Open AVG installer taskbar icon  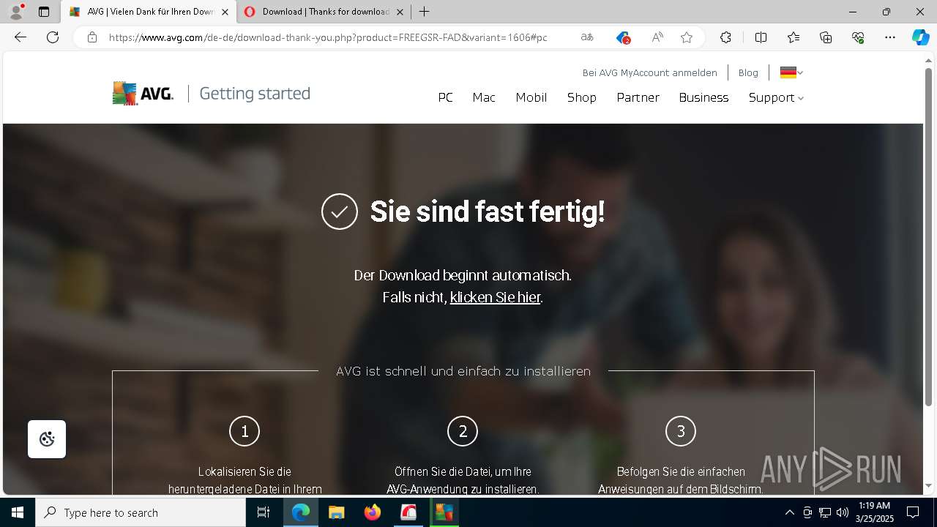(444, 512)
